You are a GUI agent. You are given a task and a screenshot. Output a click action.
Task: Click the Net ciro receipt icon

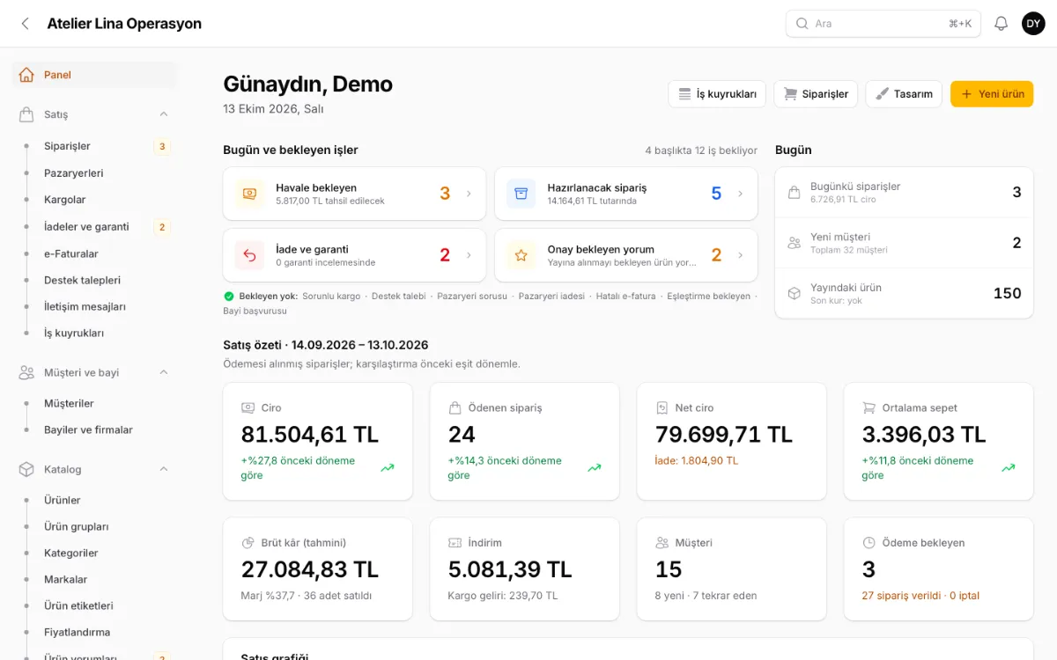tap(662, 408)
